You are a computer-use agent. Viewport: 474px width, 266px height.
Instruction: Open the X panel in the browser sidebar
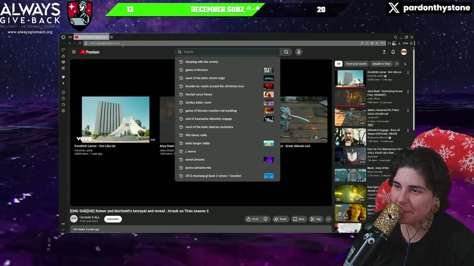[x=63, y=83]
